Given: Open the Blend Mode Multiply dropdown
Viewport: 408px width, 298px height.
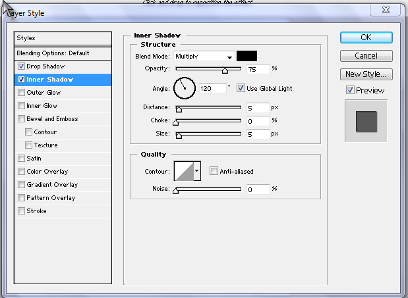Looking at the screenshot, I should point(204,57).
